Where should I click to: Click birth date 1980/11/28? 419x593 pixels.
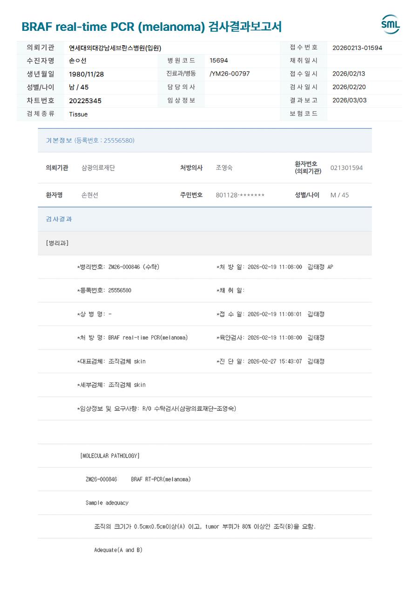[x=87, y=74]
